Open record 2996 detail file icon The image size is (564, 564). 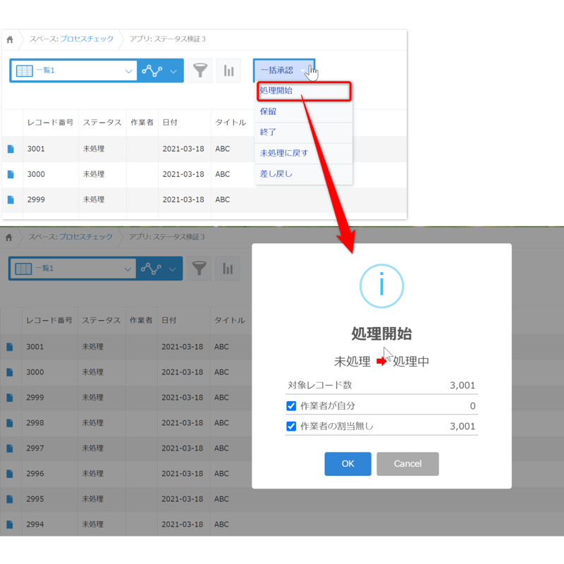click(11, 473)
